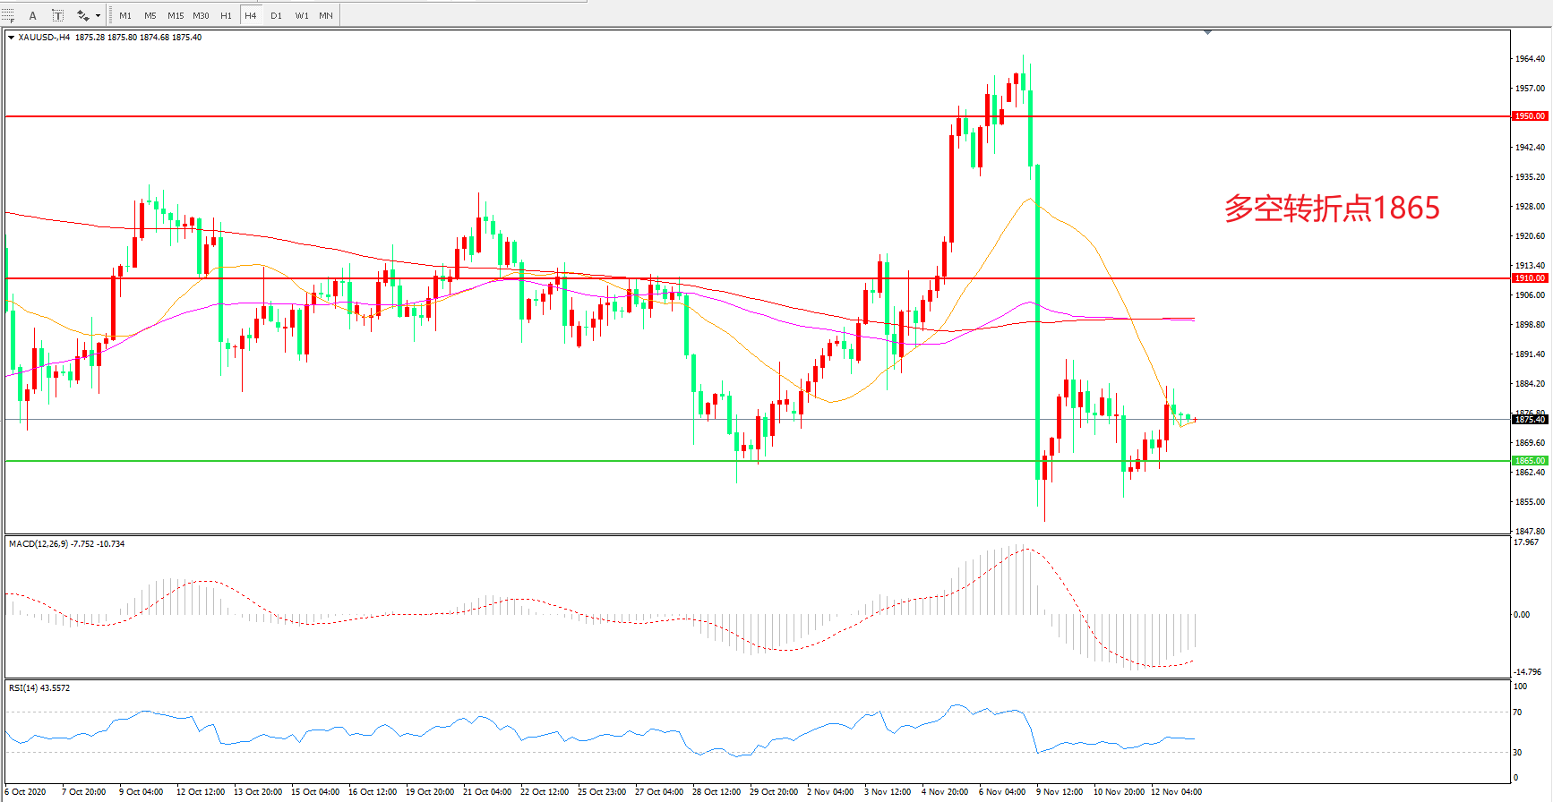Click the Arrows objects icon
Screen dimensions: 1553x802
[83, 15]
